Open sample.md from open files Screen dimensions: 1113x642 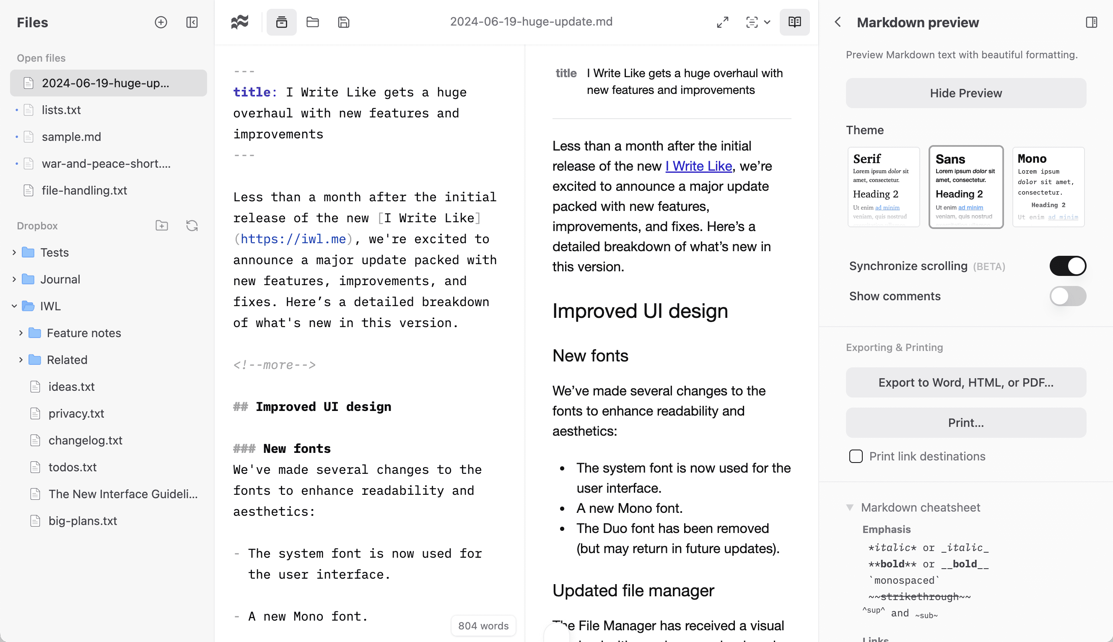point(71,137)
